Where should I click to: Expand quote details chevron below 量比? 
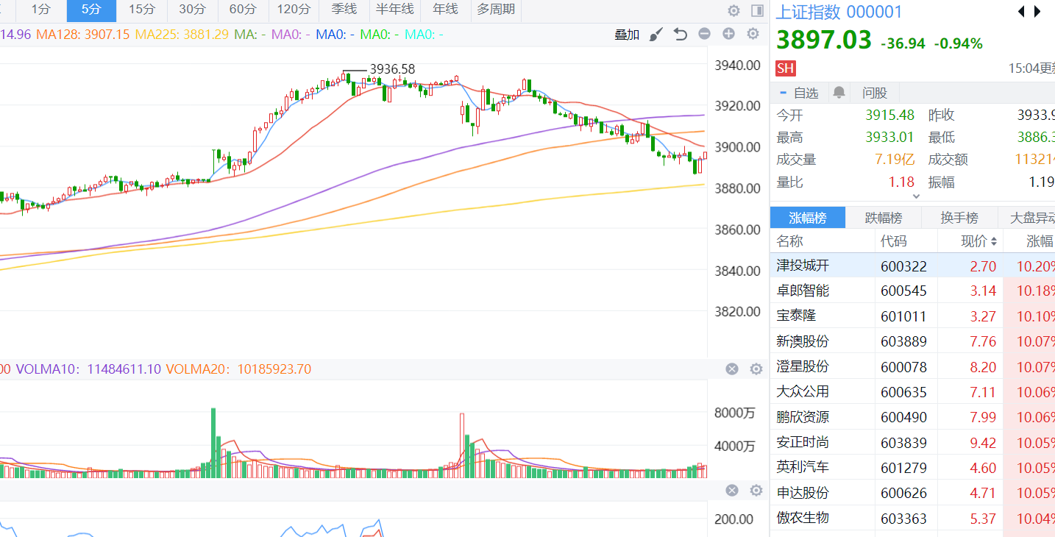point(916,196)
